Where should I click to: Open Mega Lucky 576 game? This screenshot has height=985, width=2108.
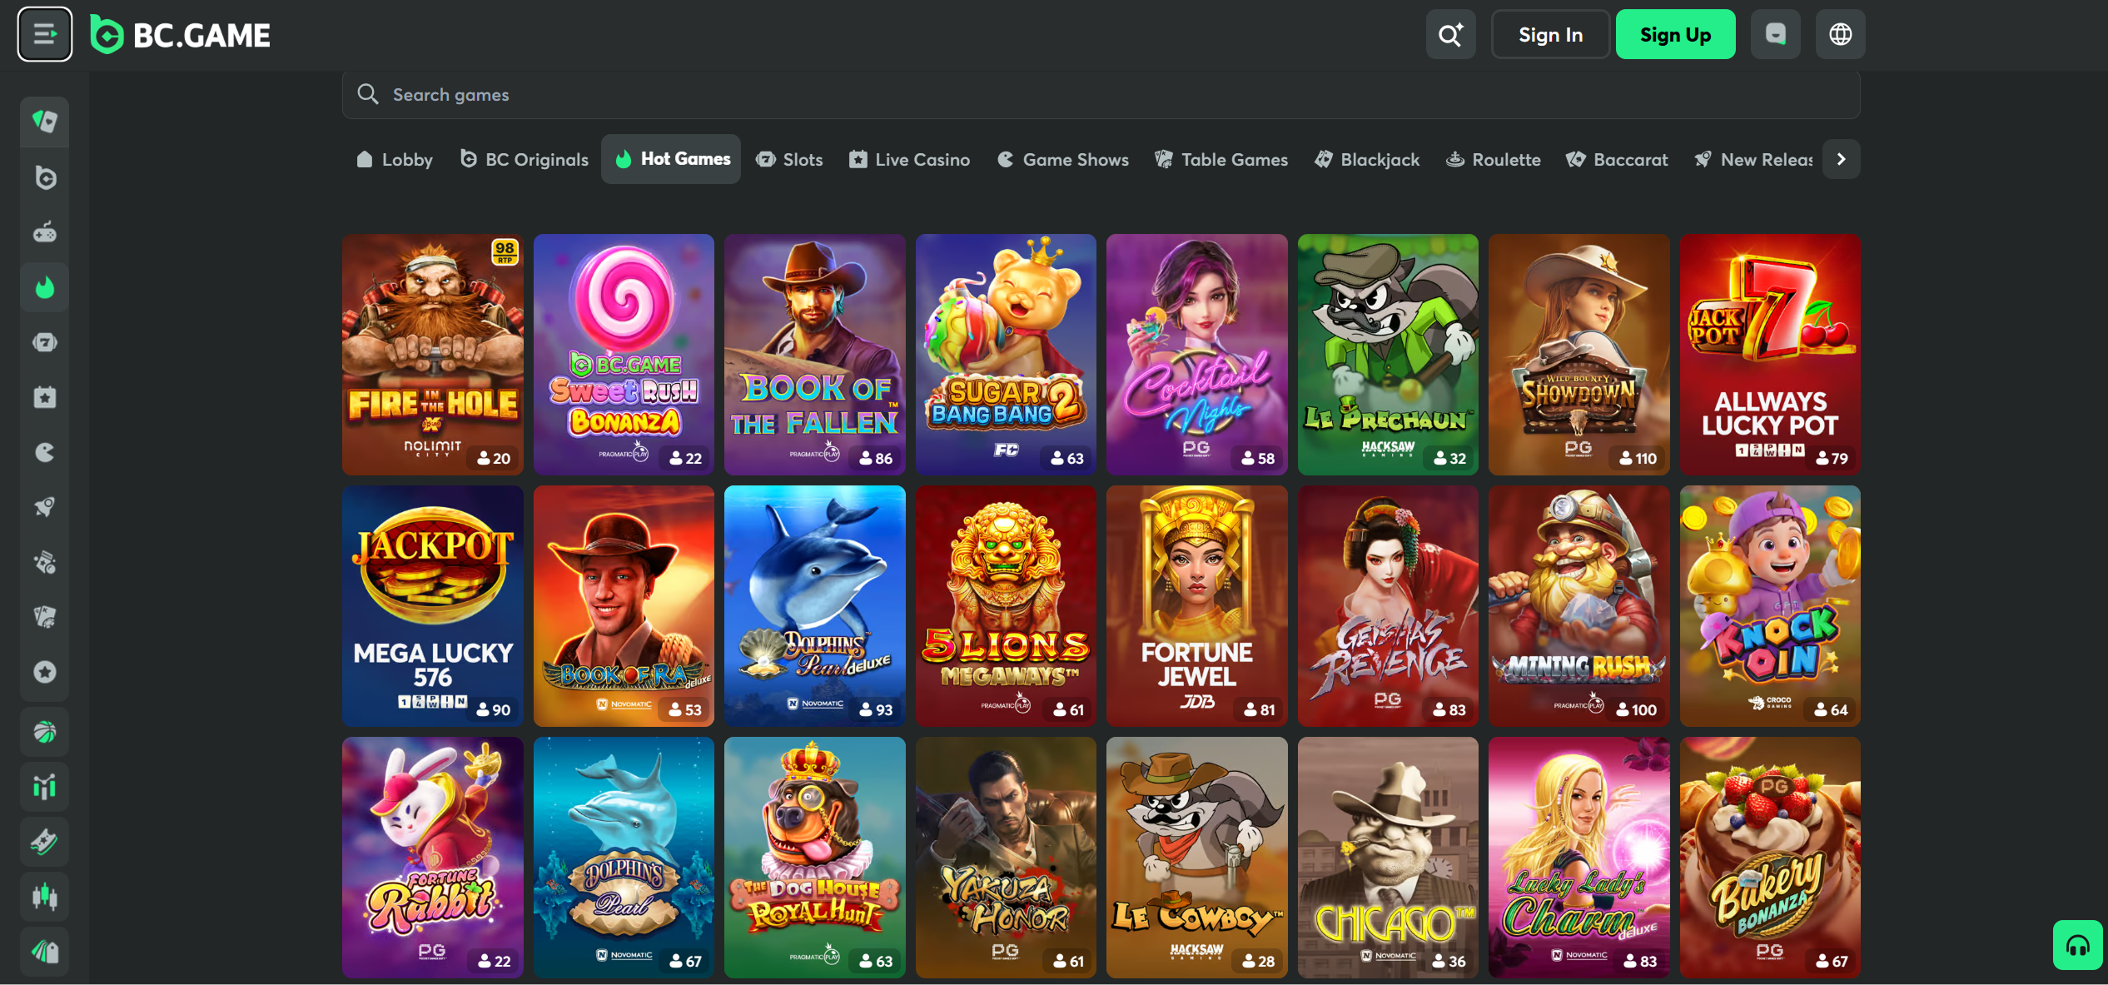pos(432,606)
